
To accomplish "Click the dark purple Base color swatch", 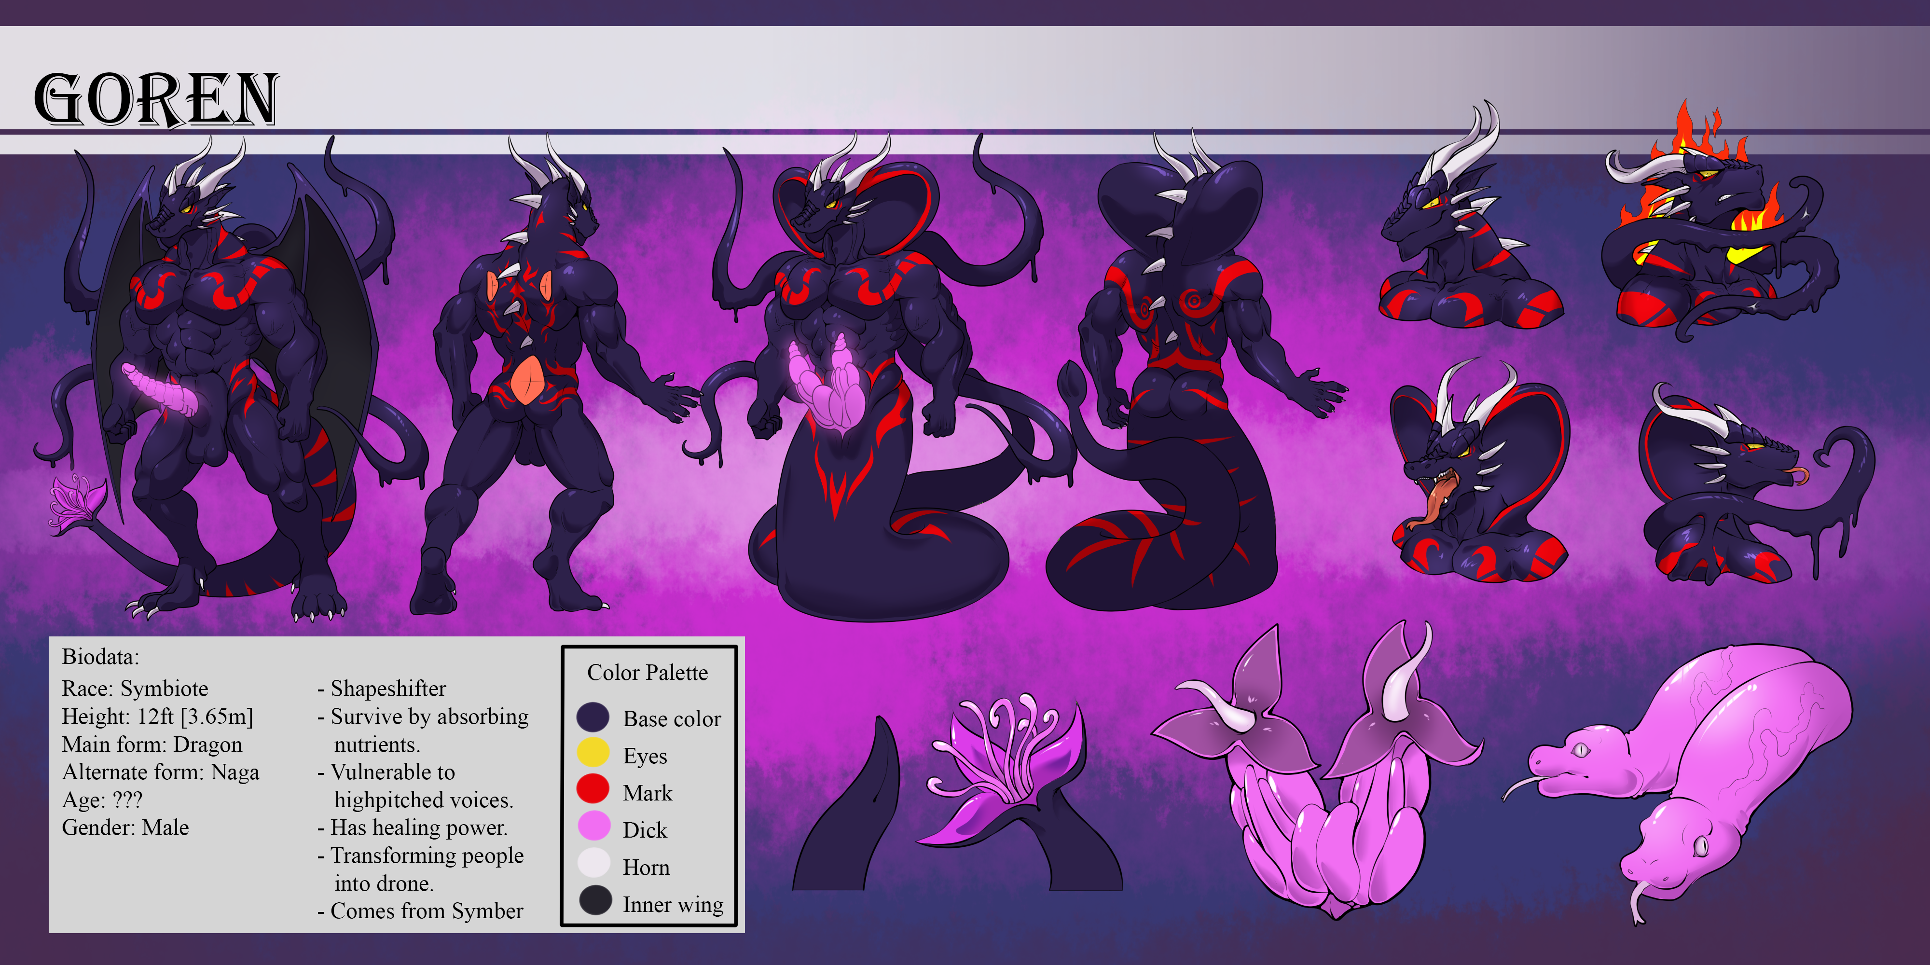I will click(x=593, y=717).
